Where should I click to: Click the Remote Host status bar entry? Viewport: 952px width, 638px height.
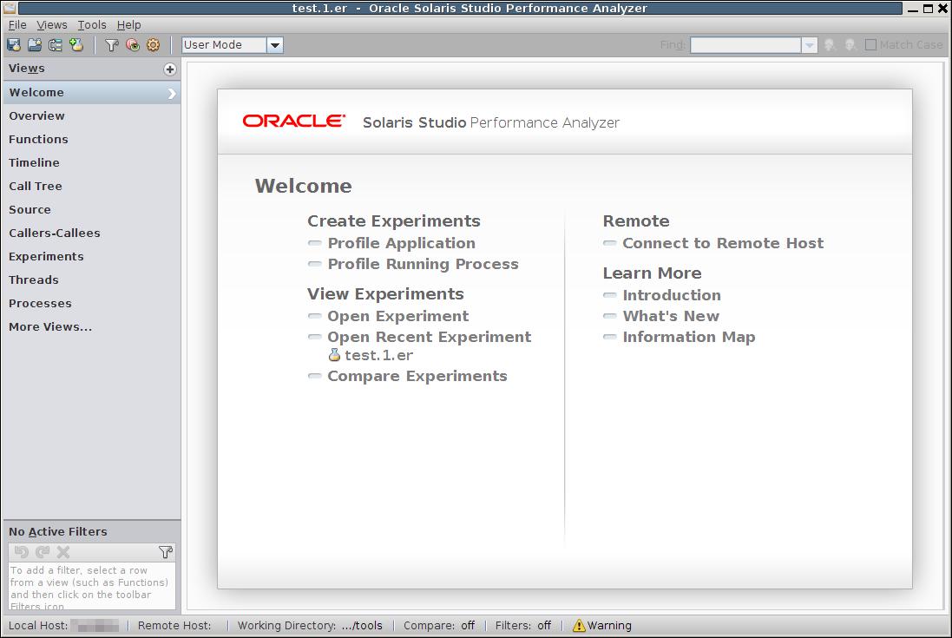pos(174,625)
